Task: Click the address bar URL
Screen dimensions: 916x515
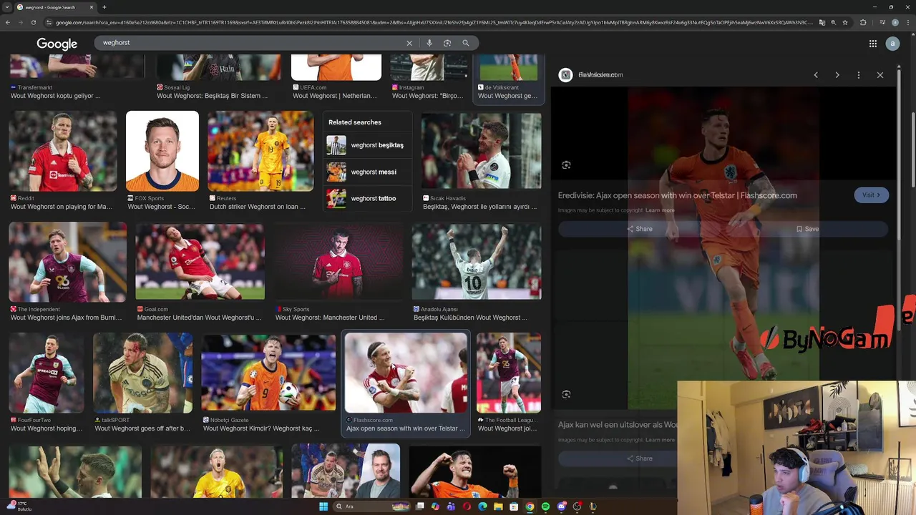Action: tap(434, 22)
